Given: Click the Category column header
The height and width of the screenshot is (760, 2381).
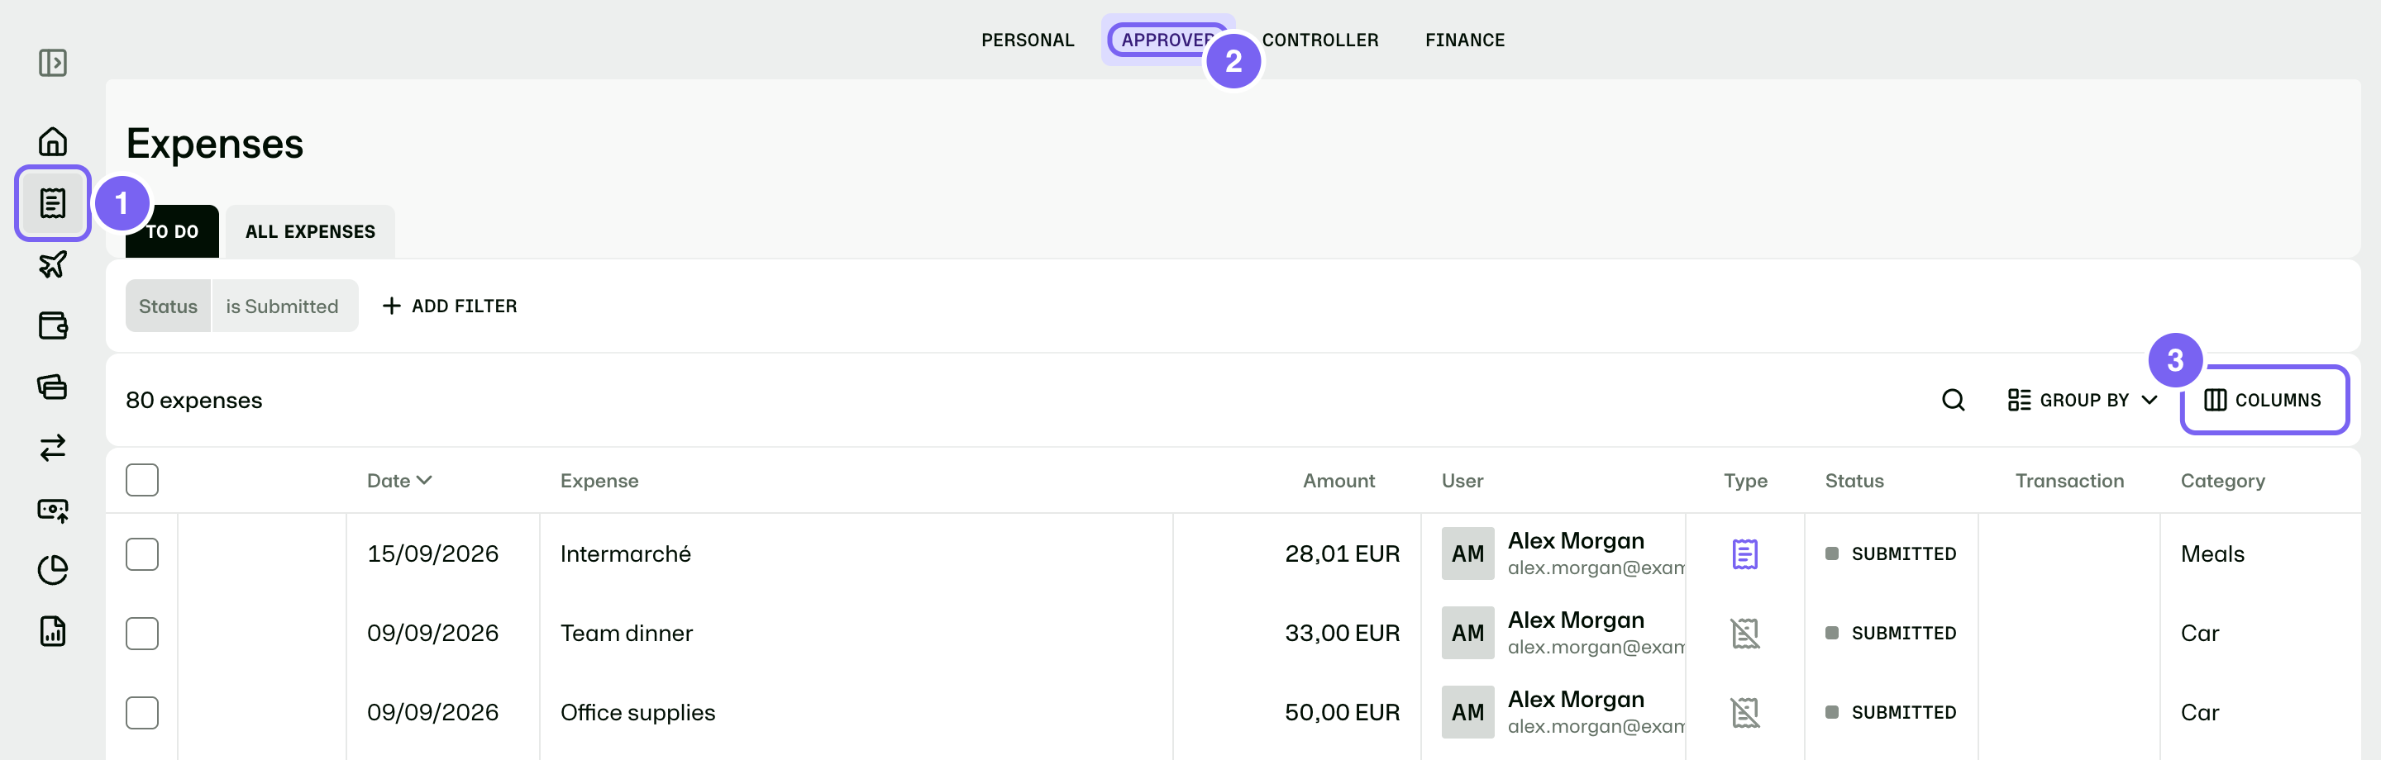Looking at the screenshot, I should click(2223, 480).
